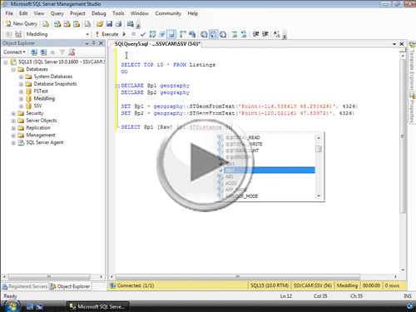
Task: Open the Debug menu
Action: point(99,13)
